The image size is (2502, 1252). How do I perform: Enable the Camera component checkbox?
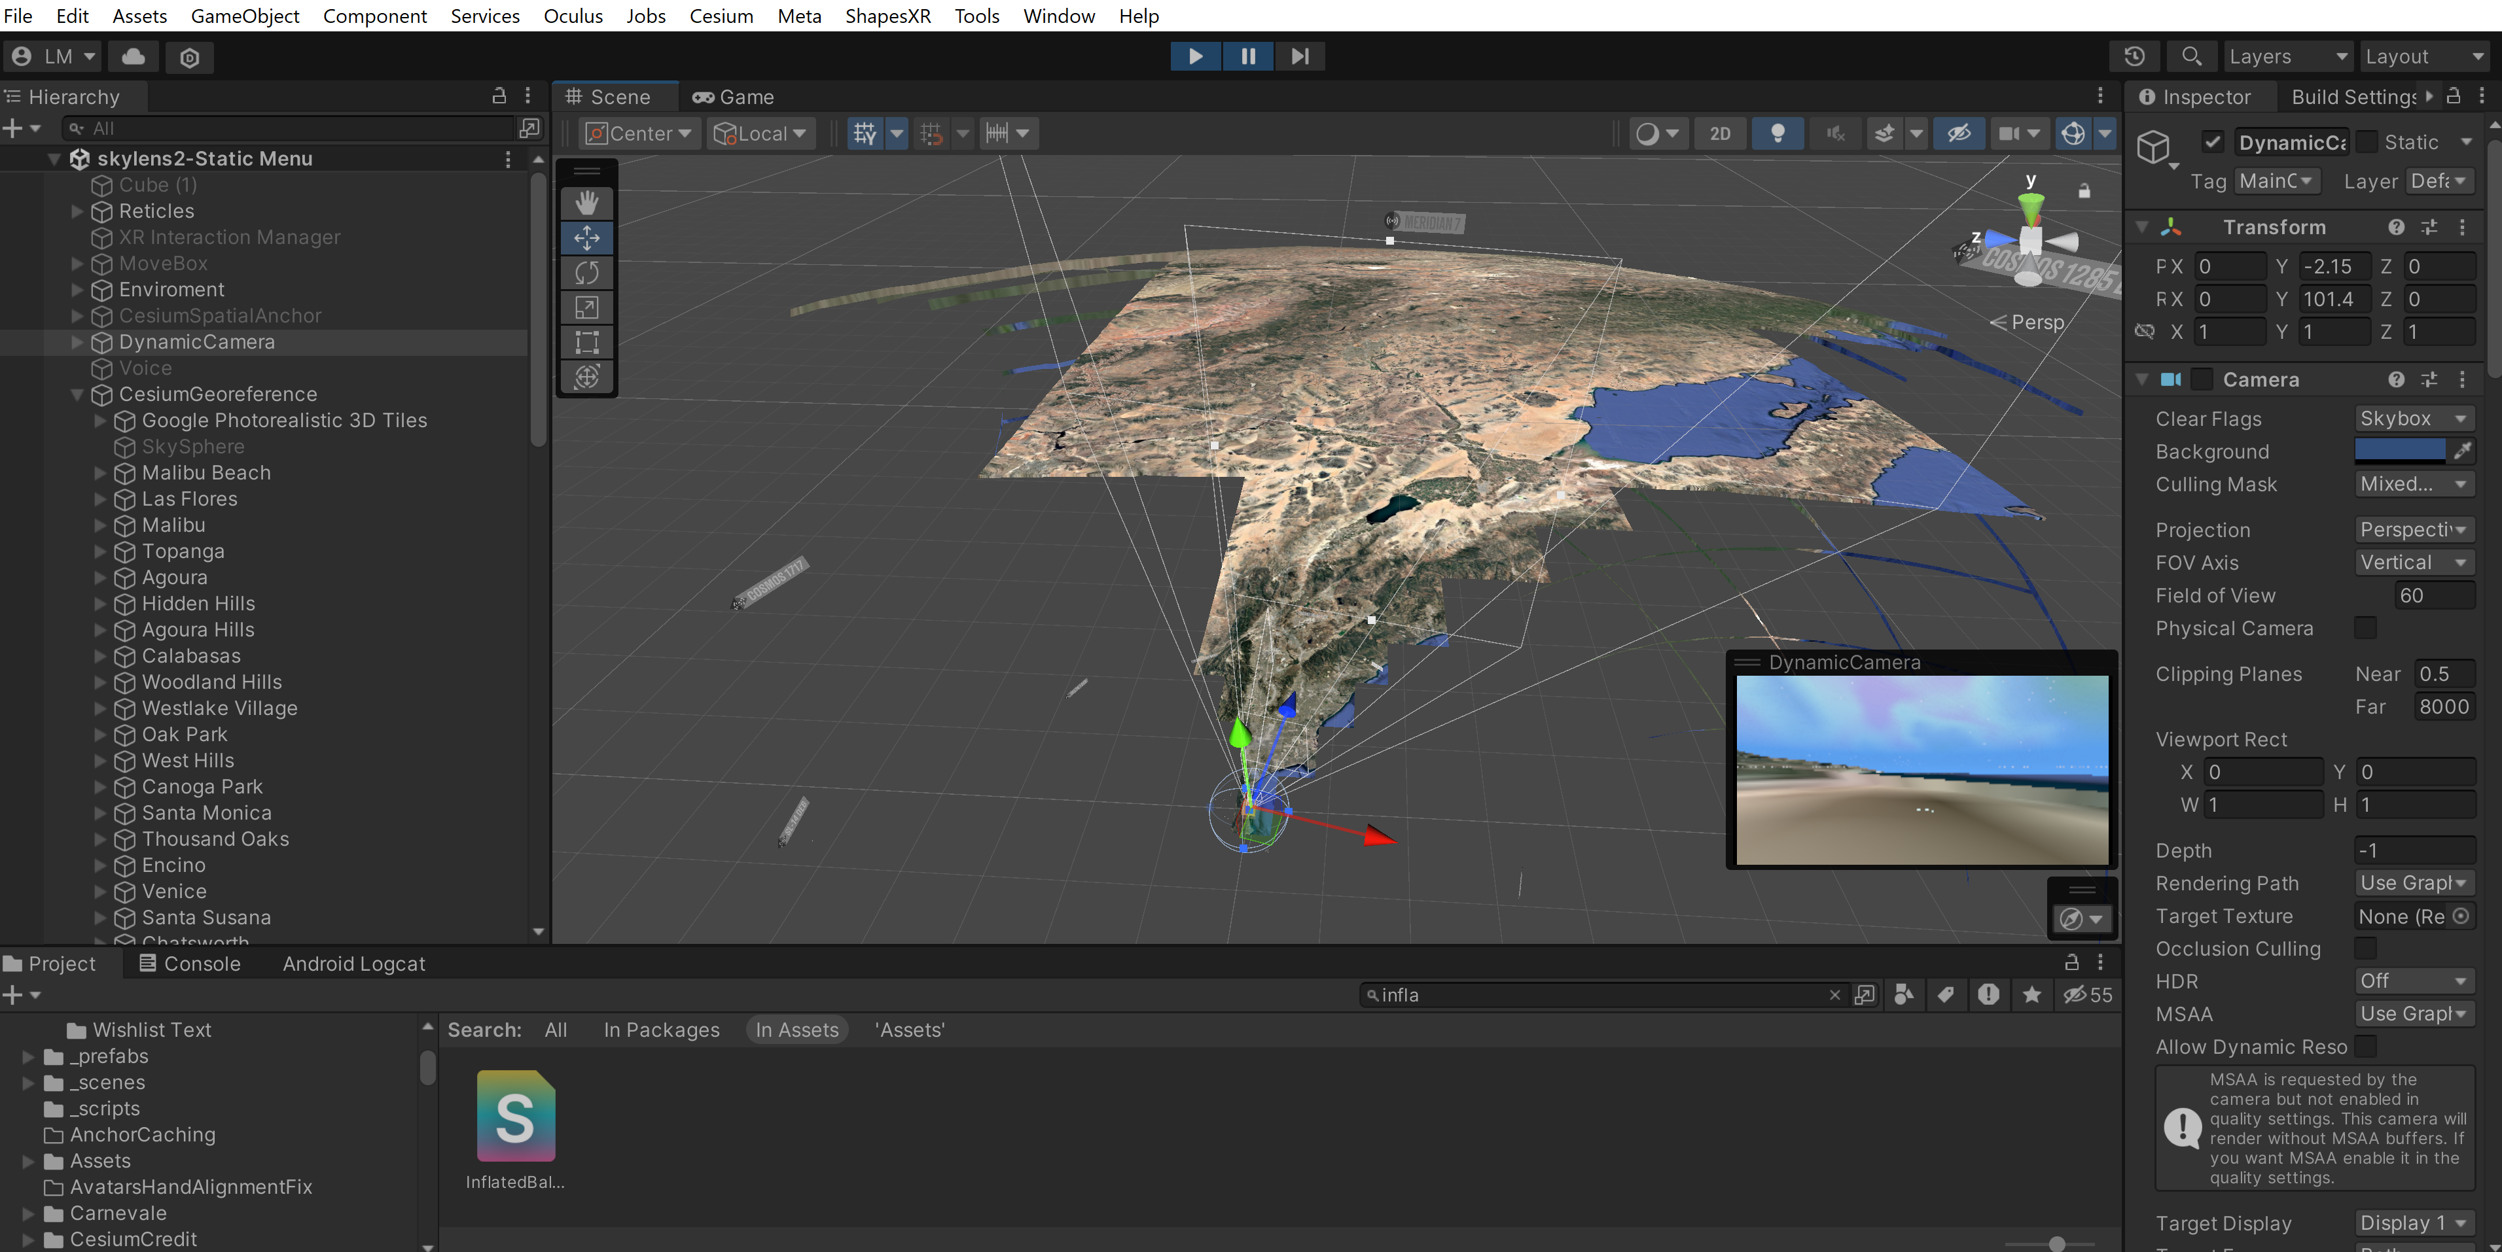click(x=2203, y=379)
